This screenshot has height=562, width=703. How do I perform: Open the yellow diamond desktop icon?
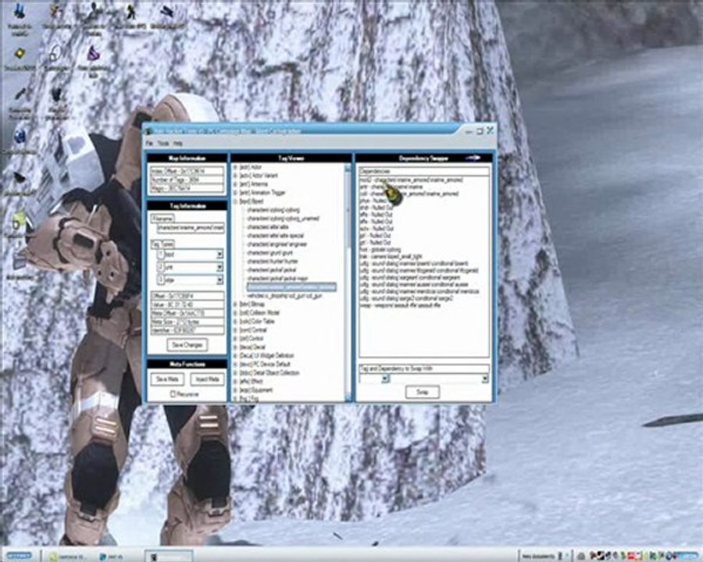click(x=20, y=54)
